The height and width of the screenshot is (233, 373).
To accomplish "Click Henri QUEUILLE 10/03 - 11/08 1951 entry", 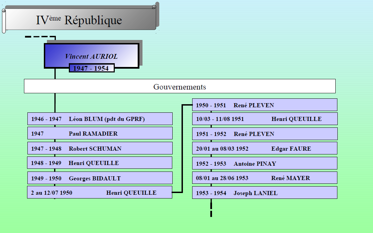I will click(x=264, y=119).
